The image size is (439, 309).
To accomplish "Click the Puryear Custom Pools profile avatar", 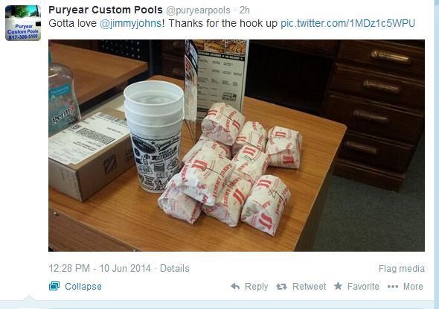I will (23, 23).
